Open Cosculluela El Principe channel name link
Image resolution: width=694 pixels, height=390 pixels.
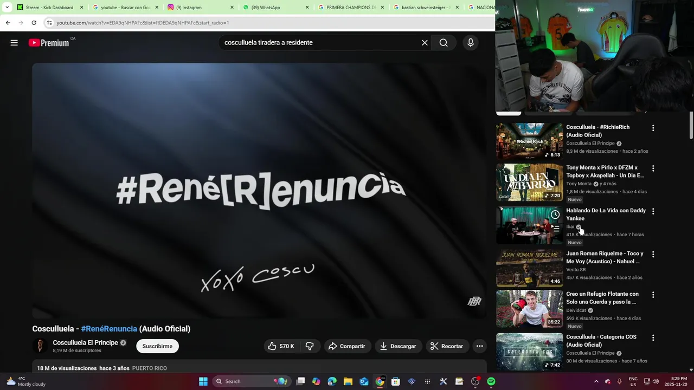[85, 343]
